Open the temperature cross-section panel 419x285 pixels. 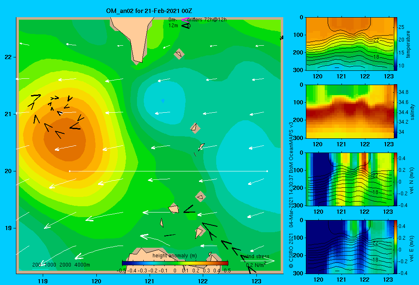[x=349, y=44]
